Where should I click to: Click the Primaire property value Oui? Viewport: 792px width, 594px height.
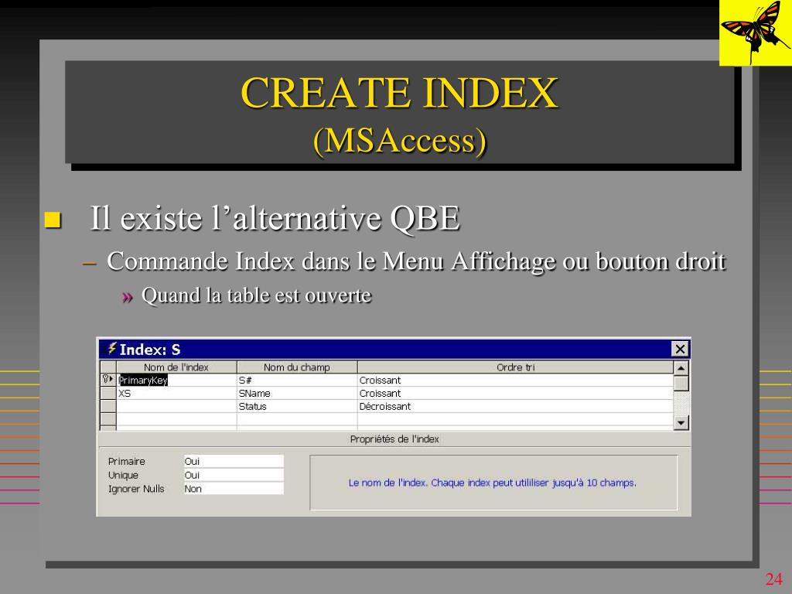coord(234,461)
